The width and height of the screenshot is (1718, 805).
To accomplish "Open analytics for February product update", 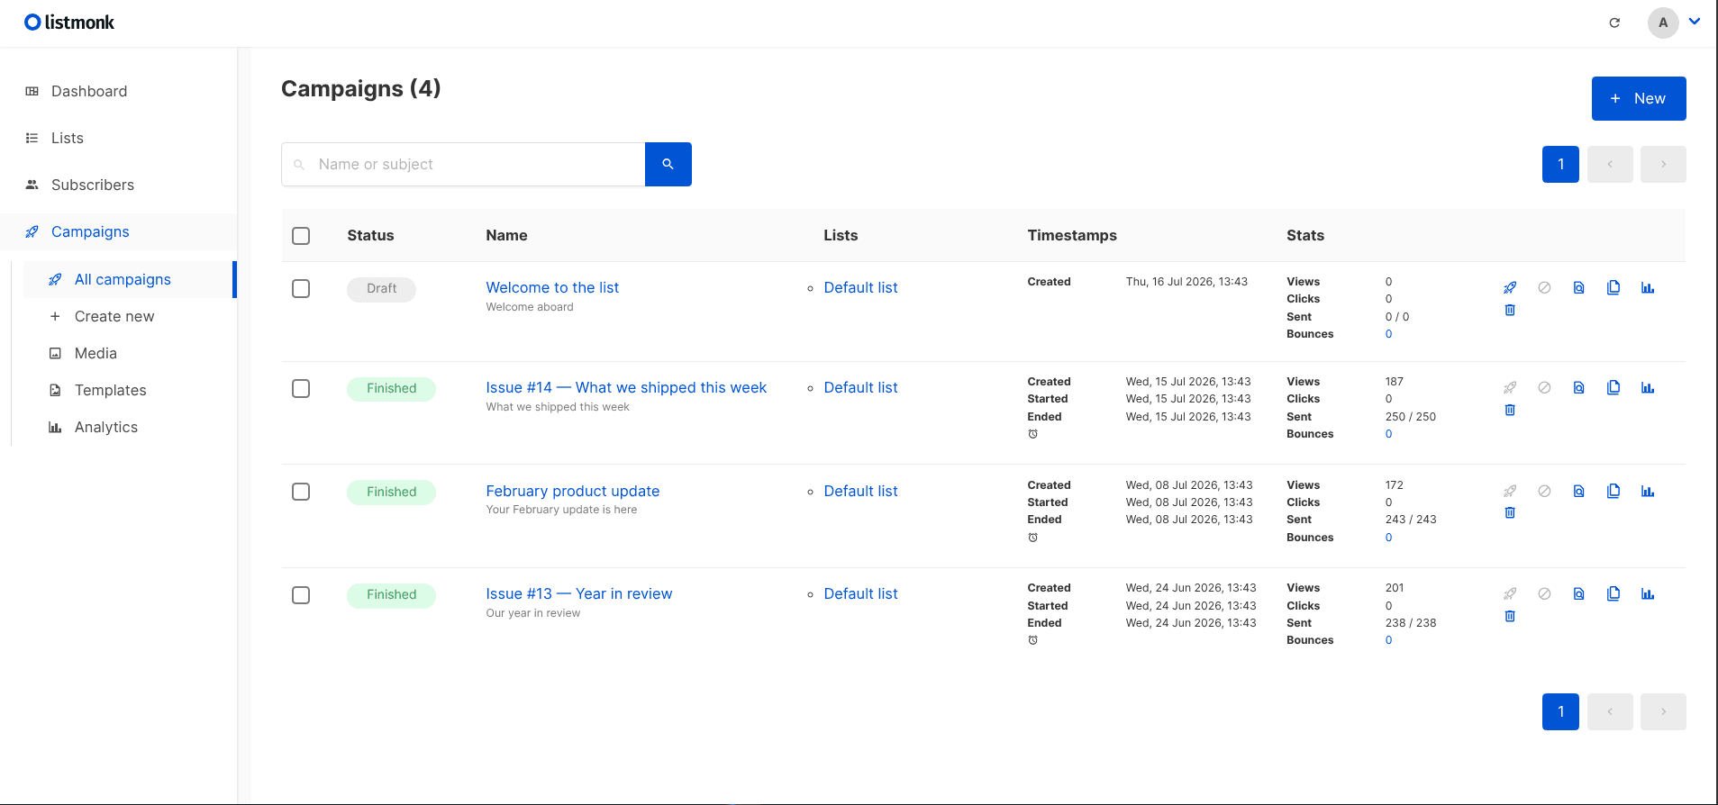I will pyautogui.click(x=1648, y=492).
